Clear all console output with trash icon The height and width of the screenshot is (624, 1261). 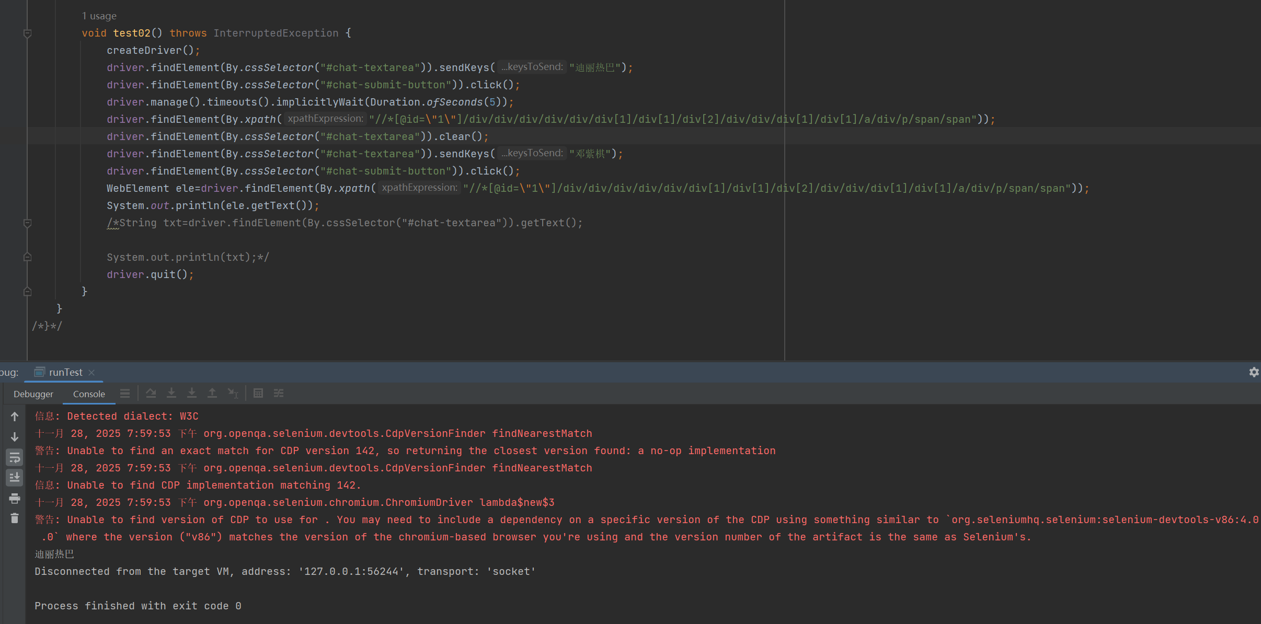[15, 518]
